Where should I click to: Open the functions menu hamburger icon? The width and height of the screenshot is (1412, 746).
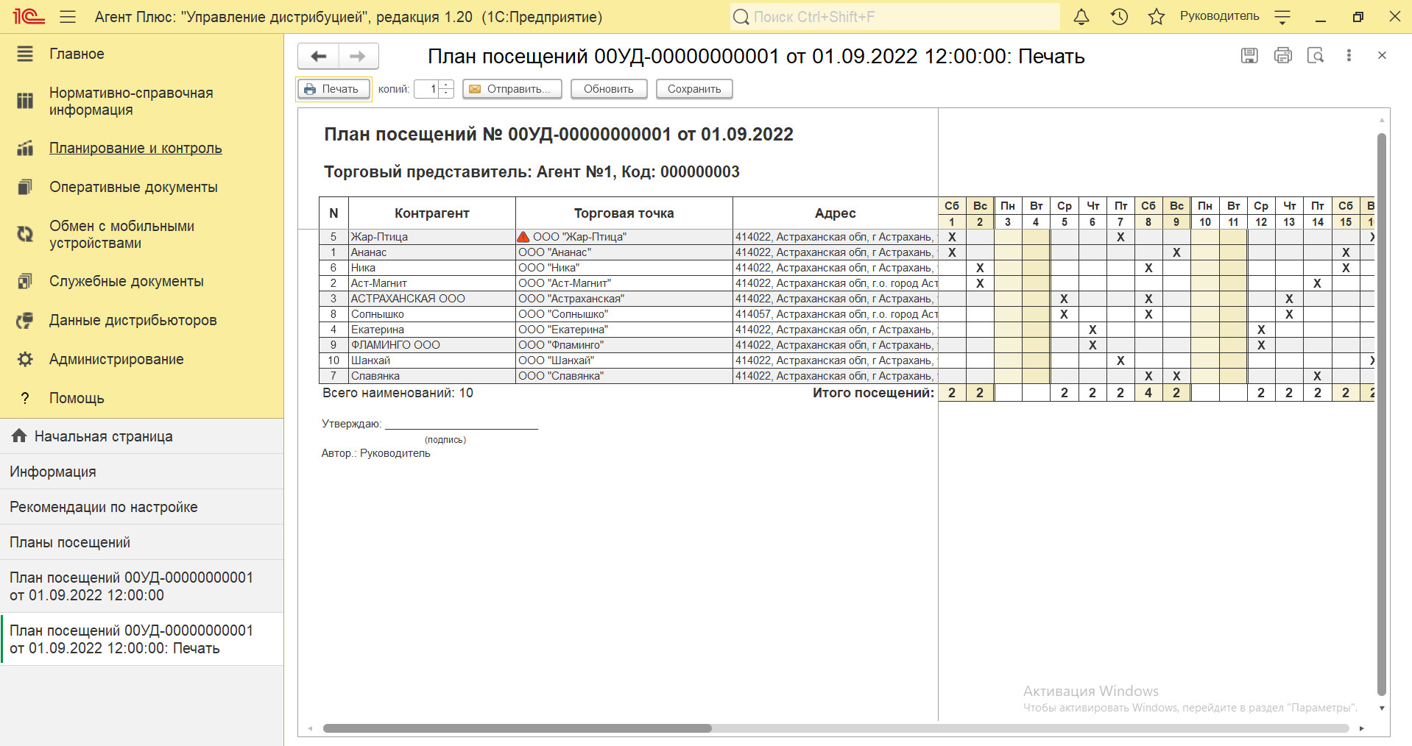point(68,16)
